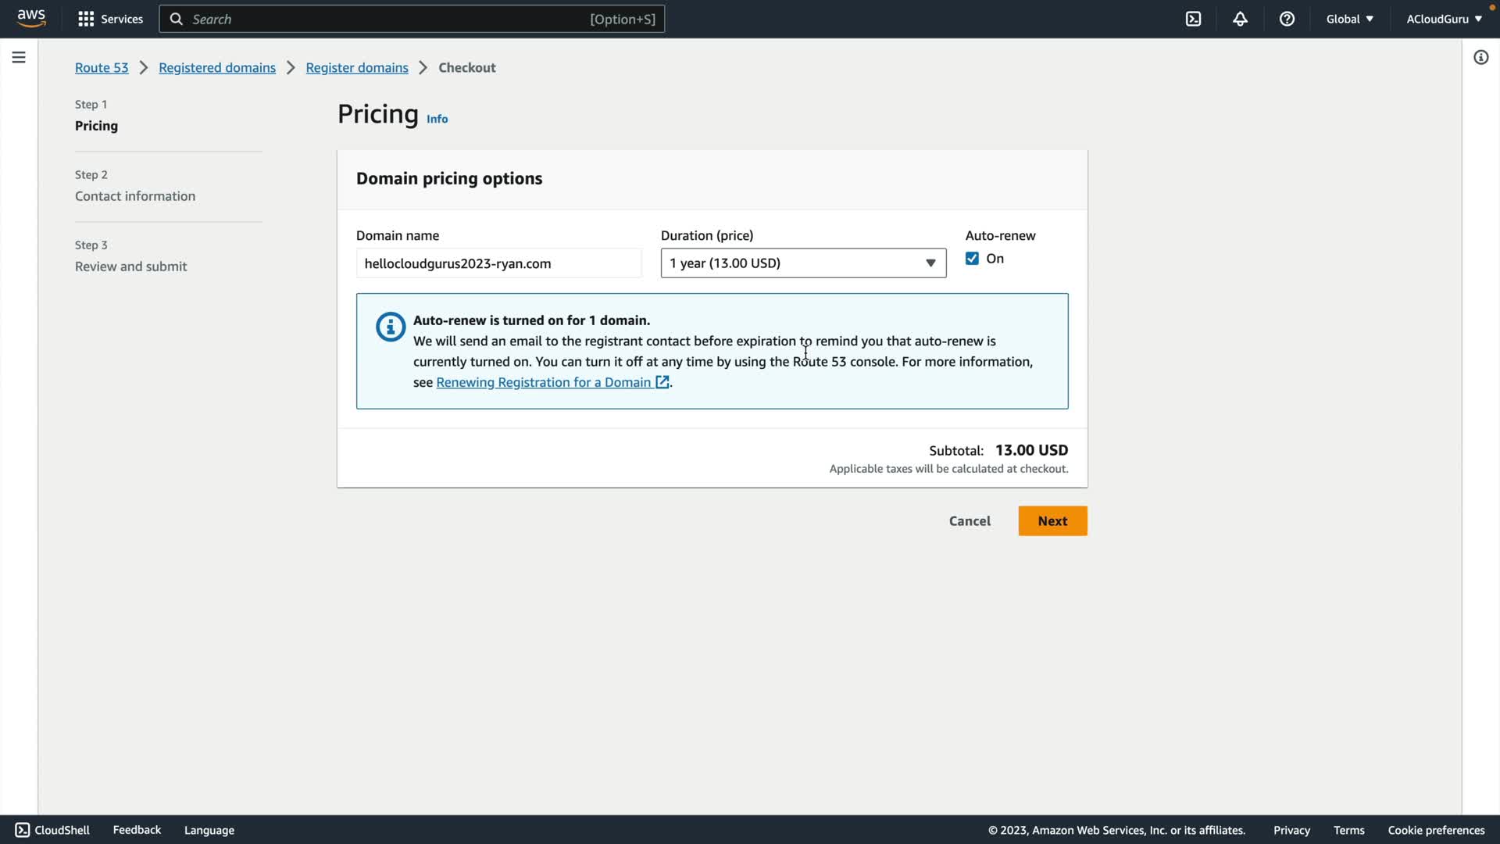Go to Step 2 Contact information
The height and width of the screenshot is (844, 1500).
(x=135, y=196)
